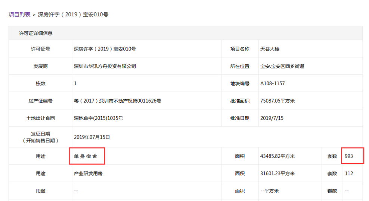Select plot number A108-1157
This screenshot has width=369, height=201.
click(x=273, y=83)
